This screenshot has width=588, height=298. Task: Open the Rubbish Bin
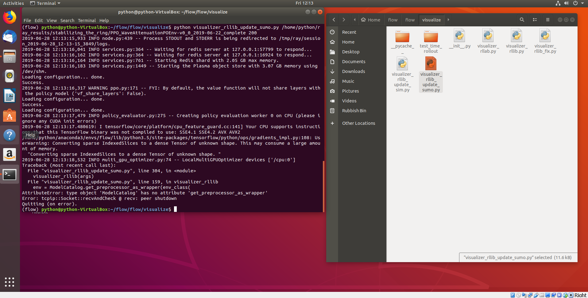point(354,111)
